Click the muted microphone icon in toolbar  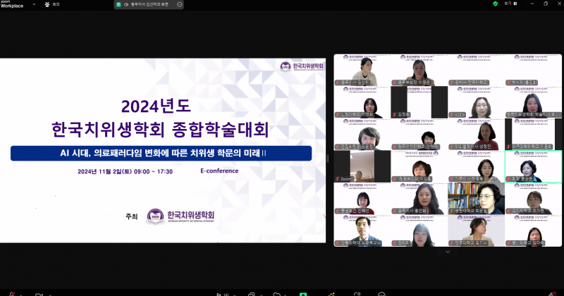click(12, 293)
